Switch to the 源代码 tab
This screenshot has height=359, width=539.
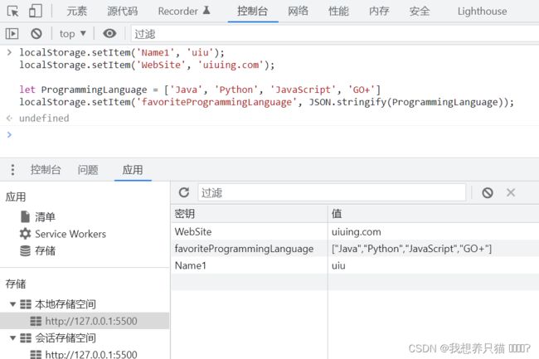point(123,11)
